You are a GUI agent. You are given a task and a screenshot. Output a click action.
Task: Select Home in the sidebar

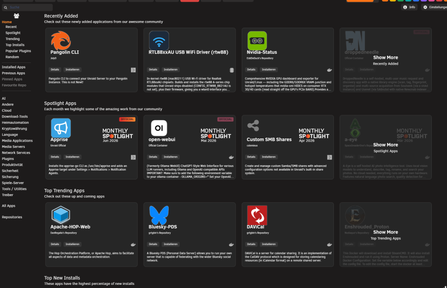pyautogui.click(x=7, y=22)
